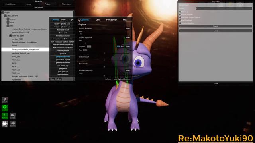Viewport: 255px width, 143px height.
Task: Choose the 'gas powered oven' cubemap
Action: (x=63, y=56)
